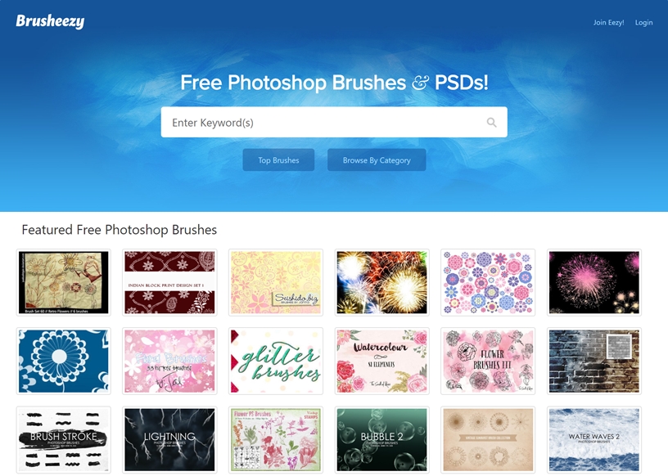Viewport: 668px width, 476px height.
Task: View the brick wall texture thumbnail
Action: (594, 361)
